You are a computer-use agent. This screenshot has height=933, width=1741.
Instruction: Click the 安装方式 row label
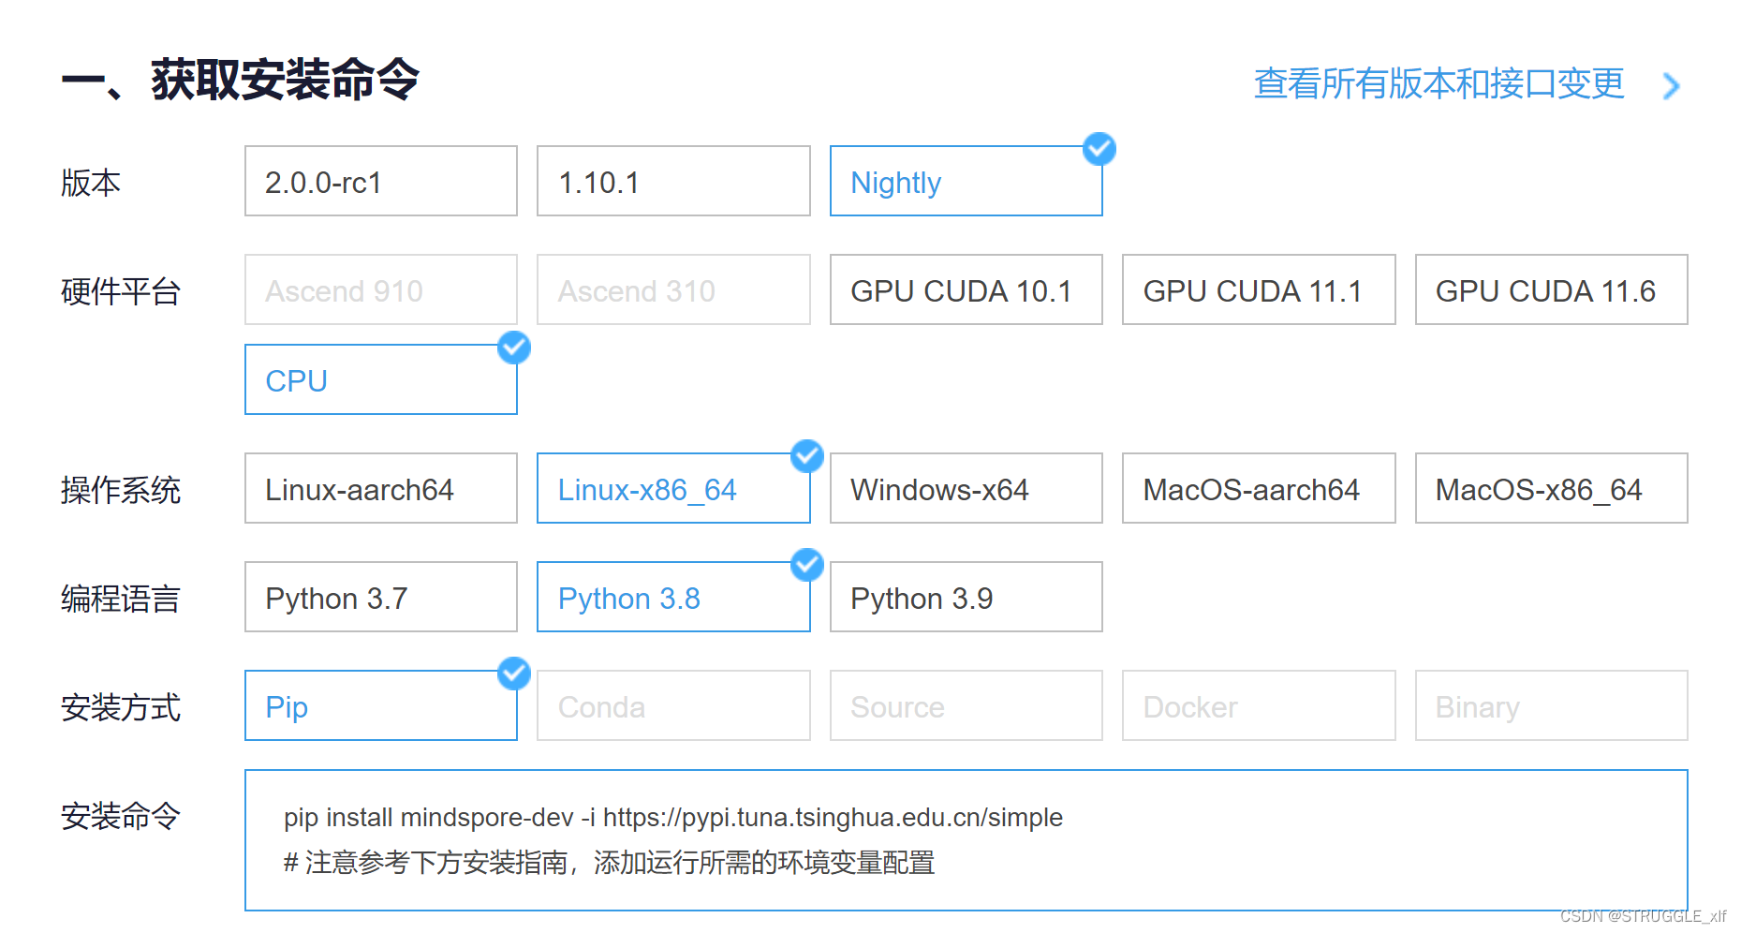121,707
